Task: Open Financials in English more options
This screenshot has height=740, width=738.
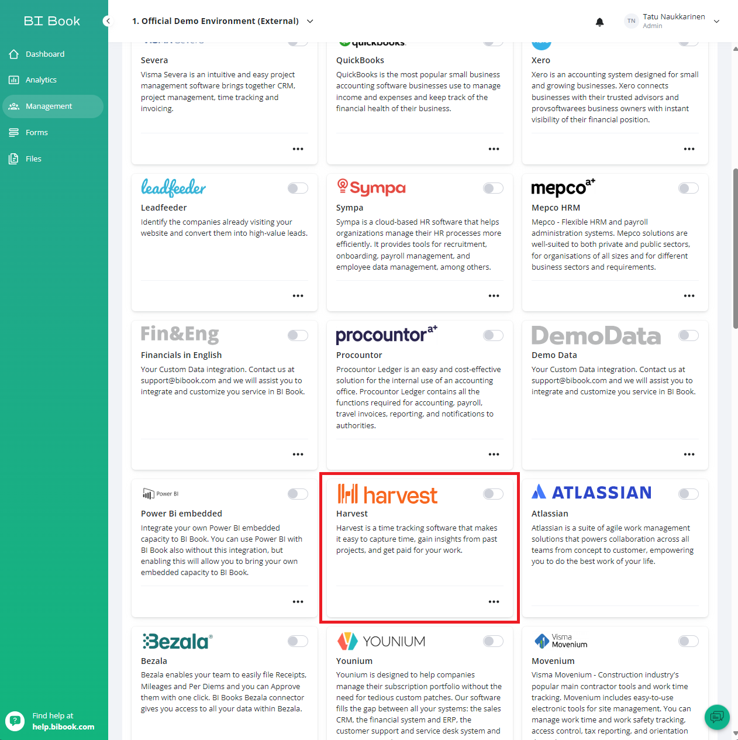Action: pyautogui.click(x=298, y=455)
